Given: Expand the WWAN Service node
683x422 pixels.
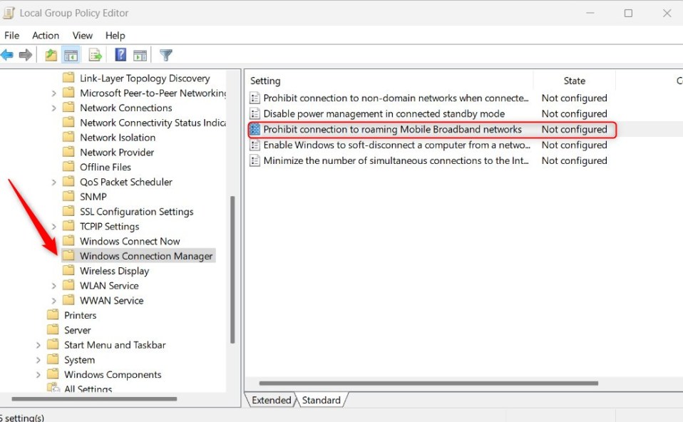Looking at the screenshot, I should pyautogui.click(x=53, y=301).
